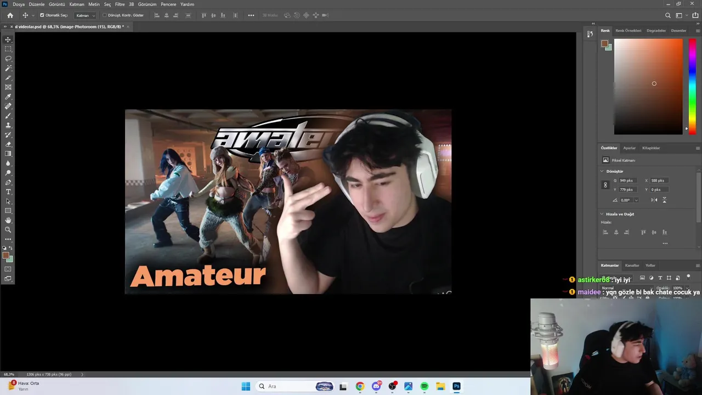Screen dimensions: 702x395
Task: Select the Pen tool
Action: [8, 182]
